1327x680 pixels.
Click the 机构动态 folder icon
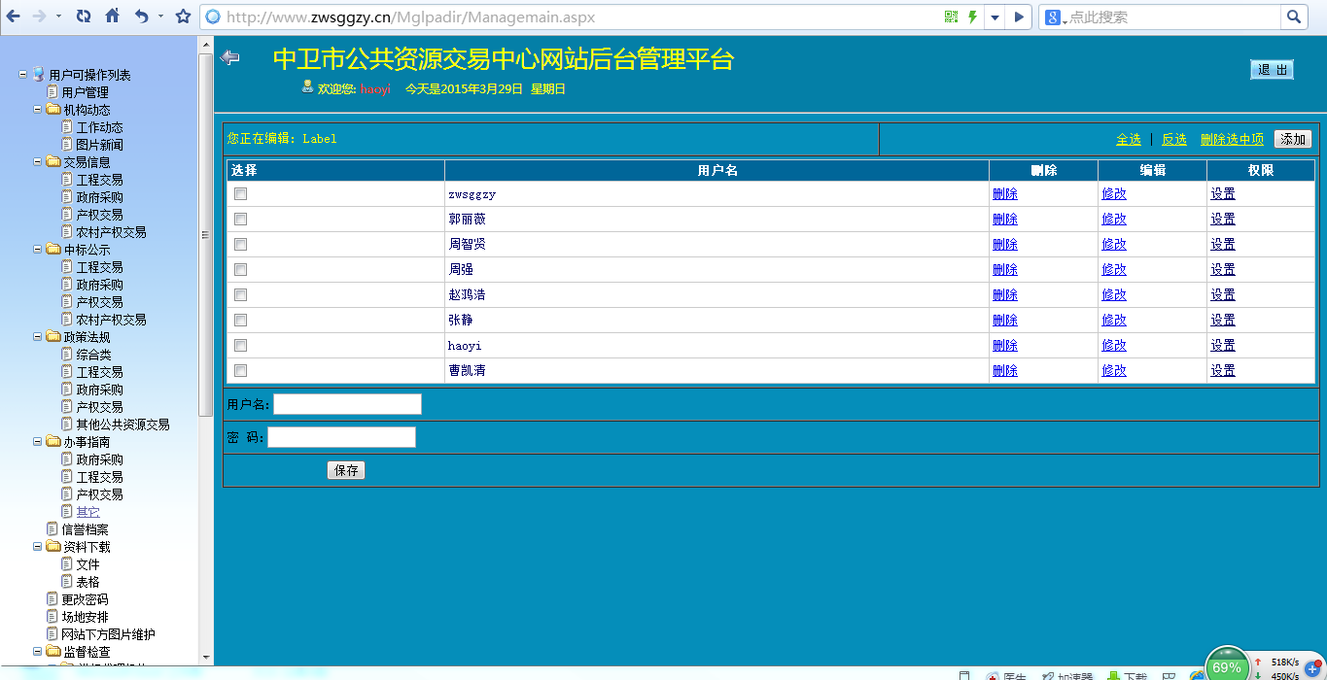[53, 110]
